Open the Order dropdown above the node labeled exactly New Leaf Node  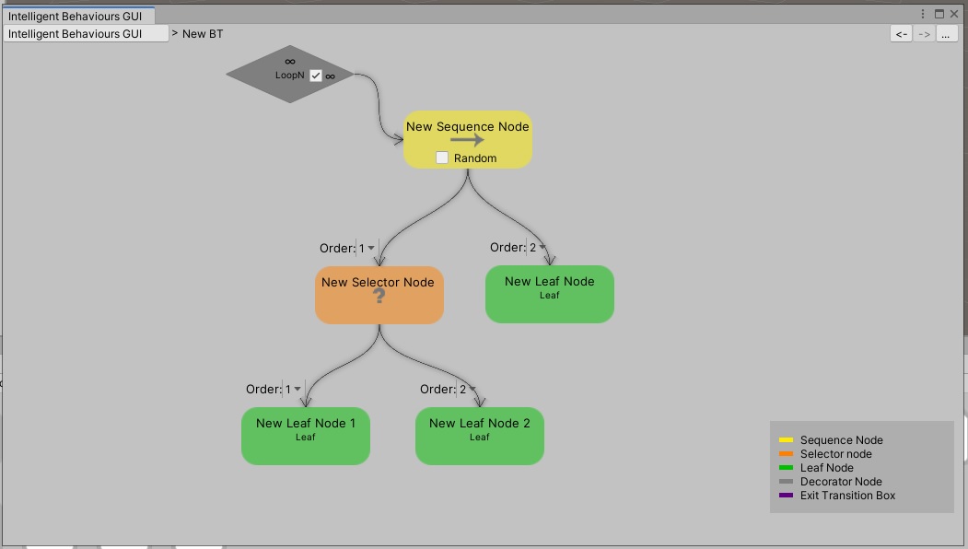(536, 248)
